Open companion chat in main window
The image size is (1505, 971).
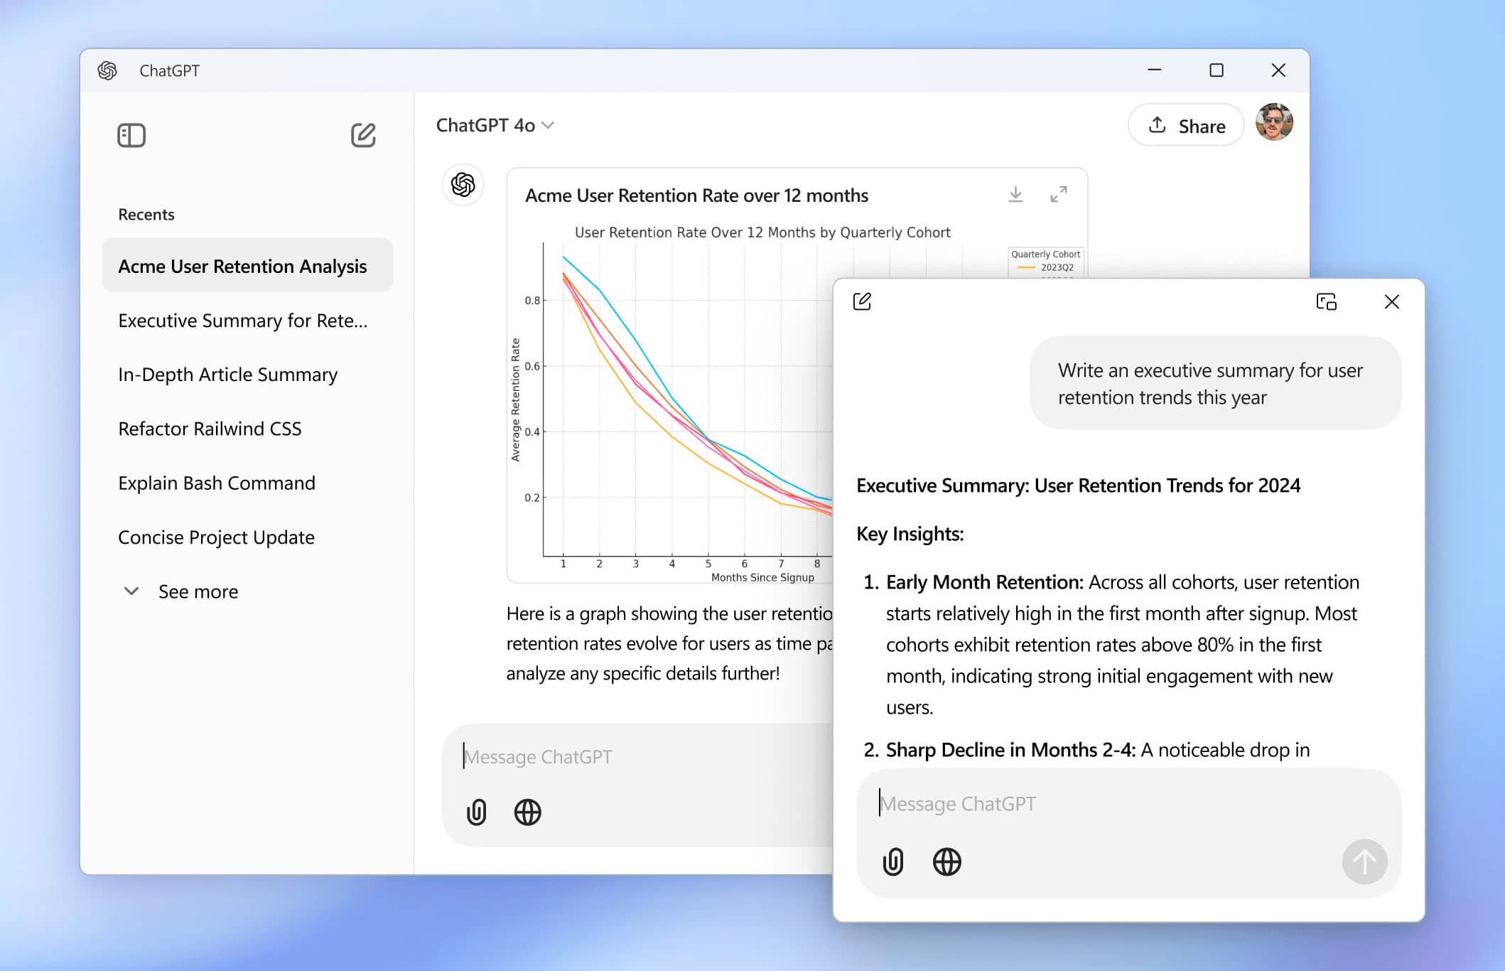pos(1326,301)
